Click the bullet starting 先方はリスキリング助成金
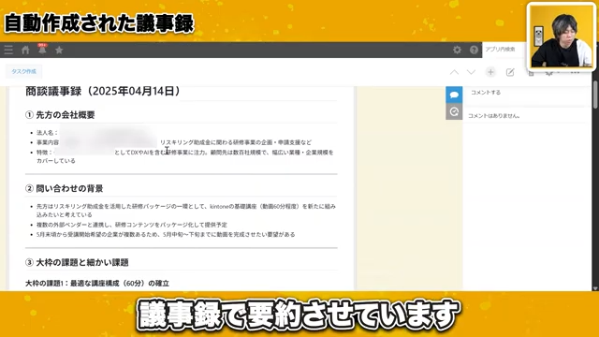The height and width of the screenshot is (337, 599). tap(186, 210)
